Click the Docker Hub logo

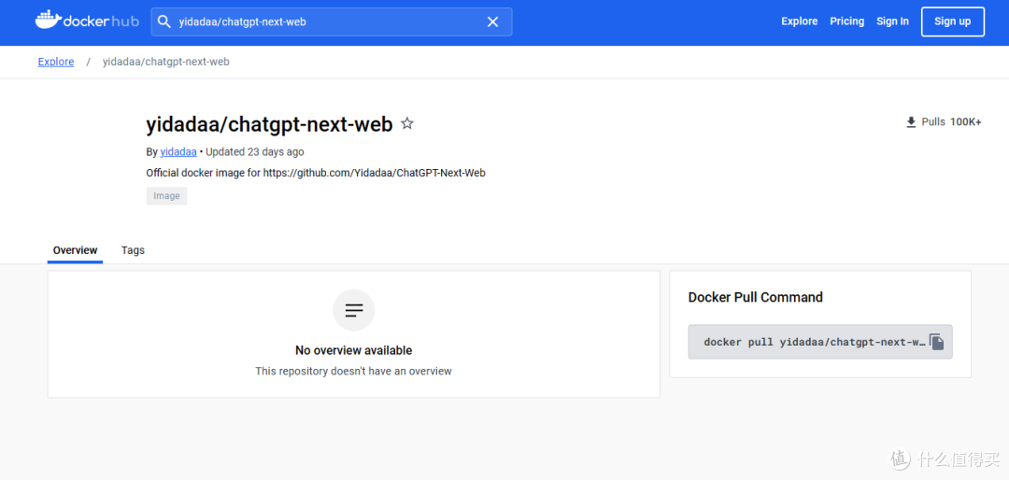(x=87, y=21)
